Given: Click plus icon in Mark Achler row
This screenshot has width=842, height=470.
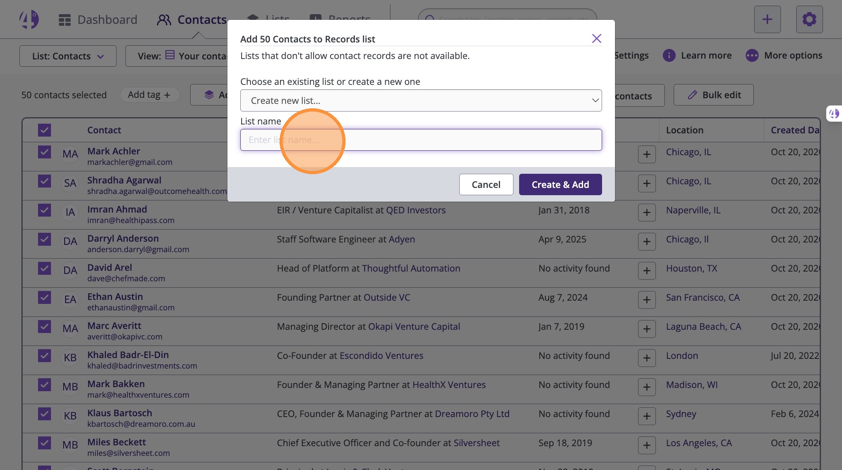Looking at the screenshot, I should pos(647,154).
